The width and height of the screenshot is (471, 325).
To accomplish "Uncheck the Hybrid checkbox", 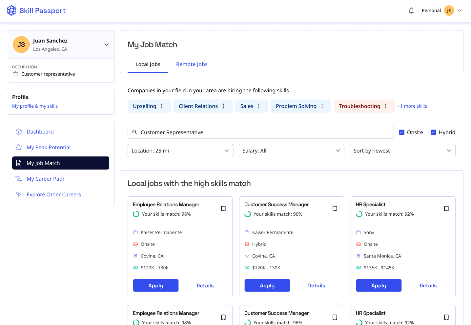I will pyautogui.click(x=434, y=132).
